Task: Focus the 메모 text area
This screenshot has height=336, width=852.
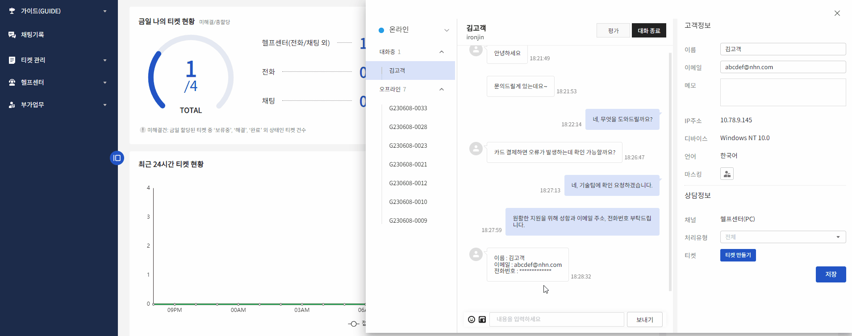Action: coord(782,92)
